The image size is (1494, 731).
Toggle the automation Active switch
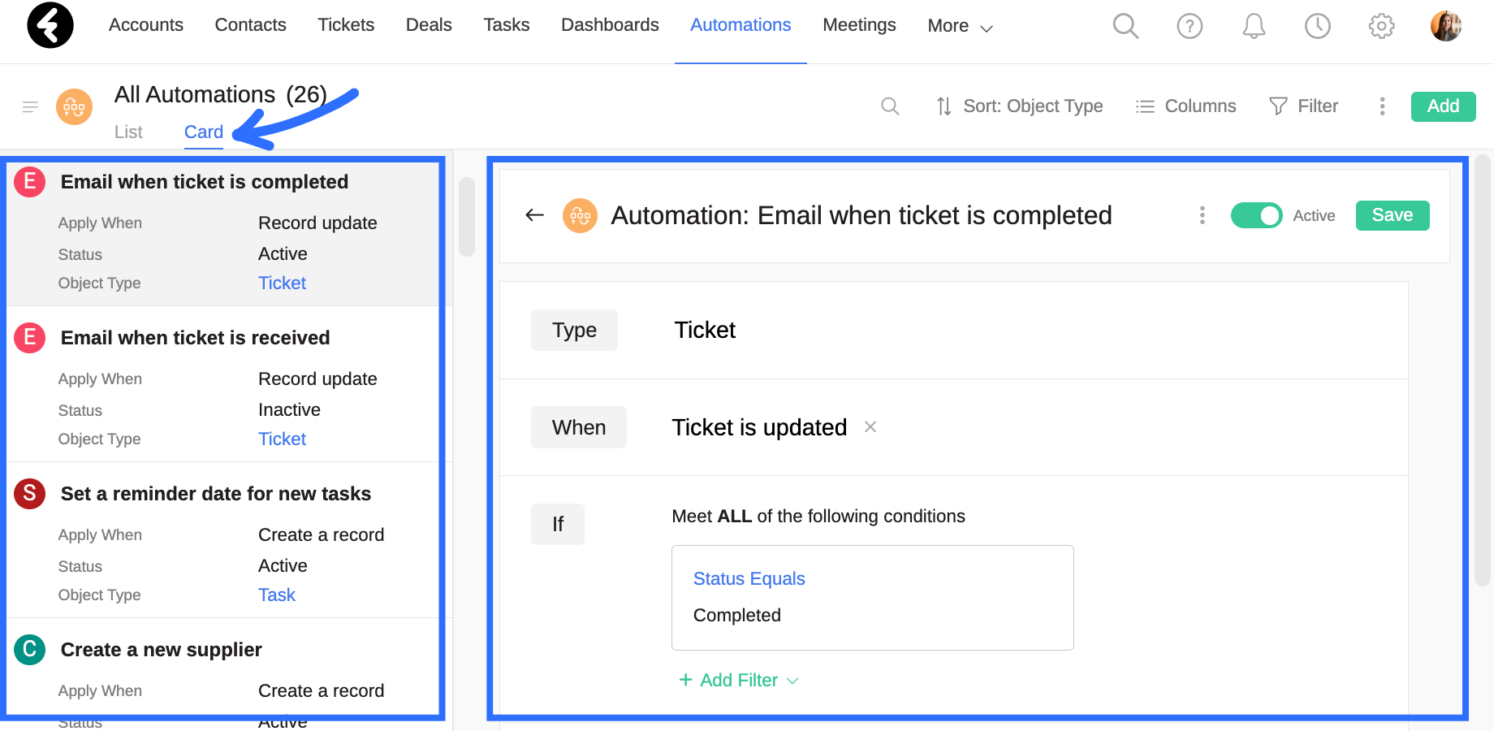coord(1256,215)
